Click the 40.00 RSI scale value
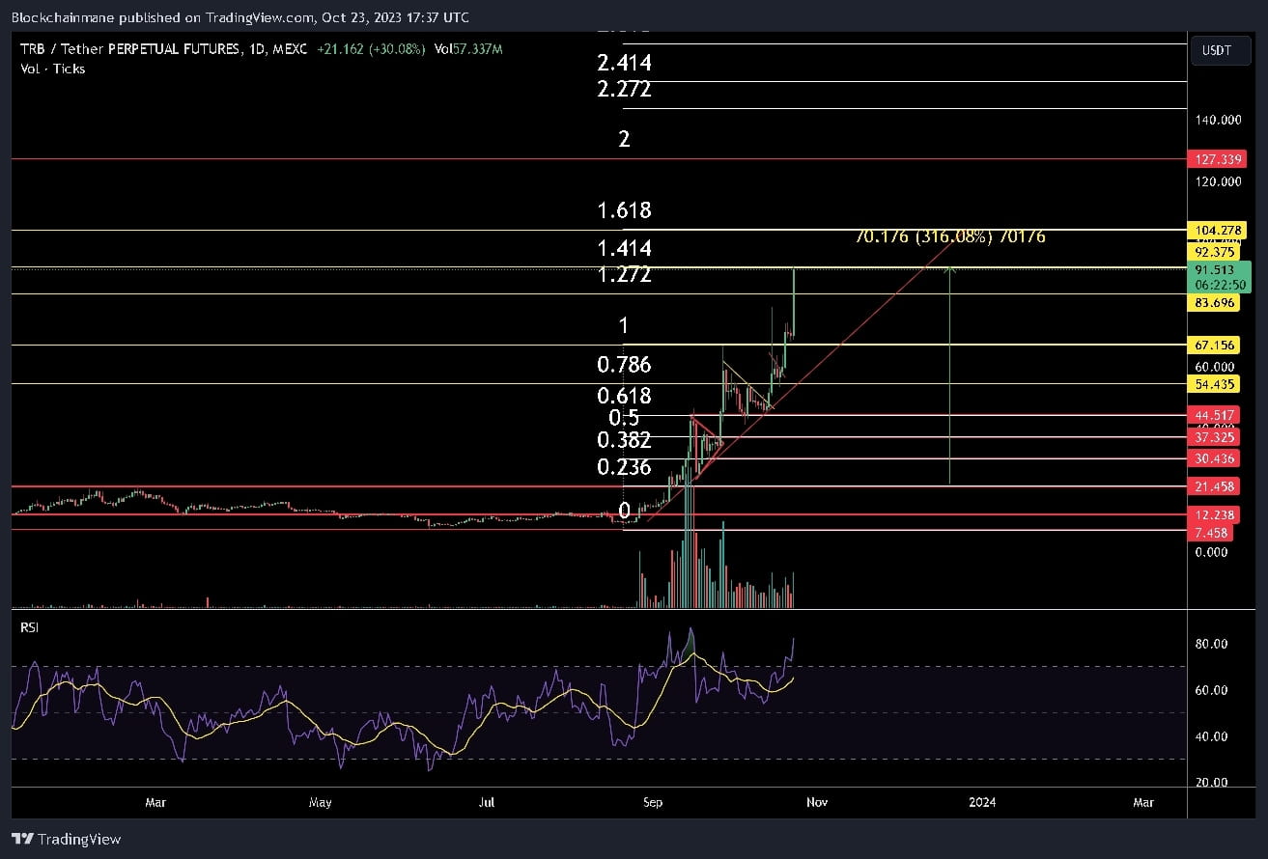This screenshot has width=1268, height=859. [1212, 737]
